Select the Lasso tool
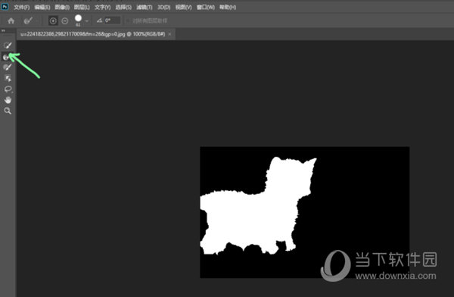Viewport: 454px width, 297px height. click(8, 89)
